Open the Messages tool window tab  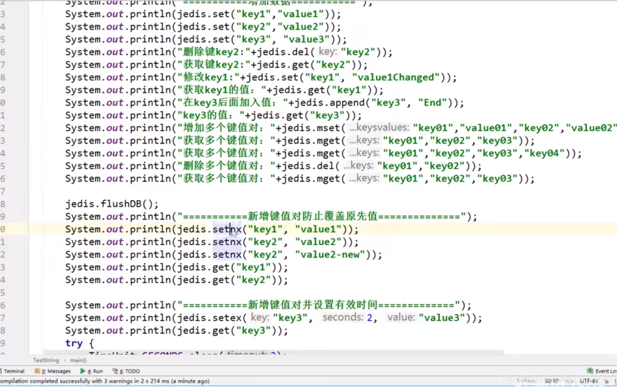click(x=53, y=371)
